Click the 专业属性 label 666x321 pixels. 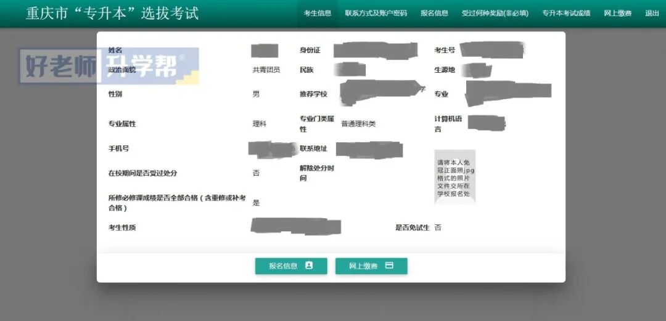click(122, 124)
